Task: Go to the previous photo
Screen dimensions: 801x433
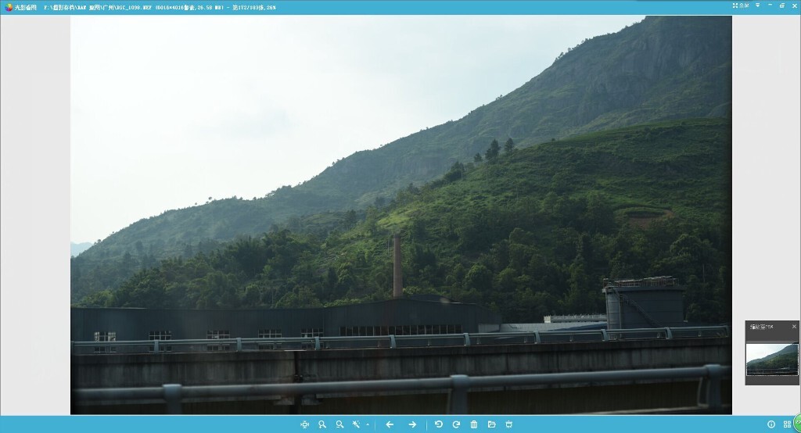Action: (x=390, y=424)
